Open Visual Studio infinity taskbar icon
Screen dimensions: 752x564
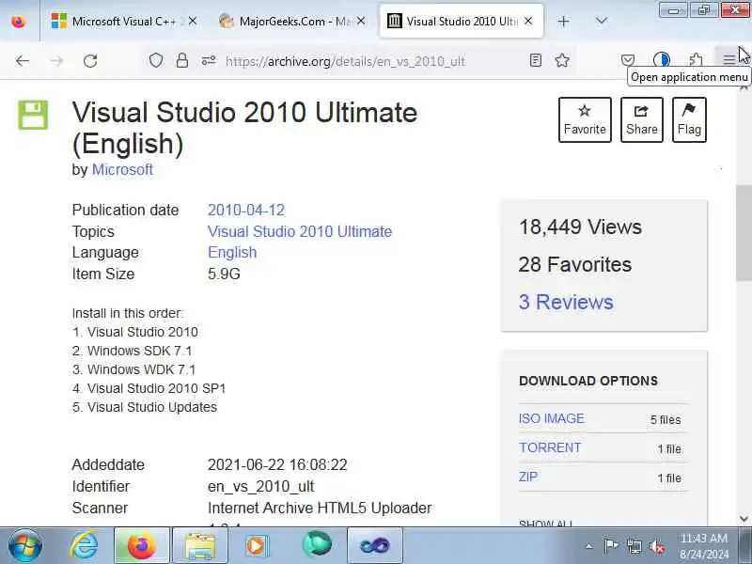pyautogui.click(x=374, y=545)
